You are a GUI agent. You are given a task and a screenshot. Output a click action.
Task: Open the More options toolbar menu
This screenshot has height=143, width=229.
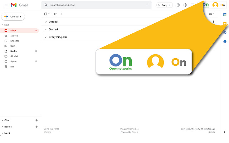tap(62, 14)
